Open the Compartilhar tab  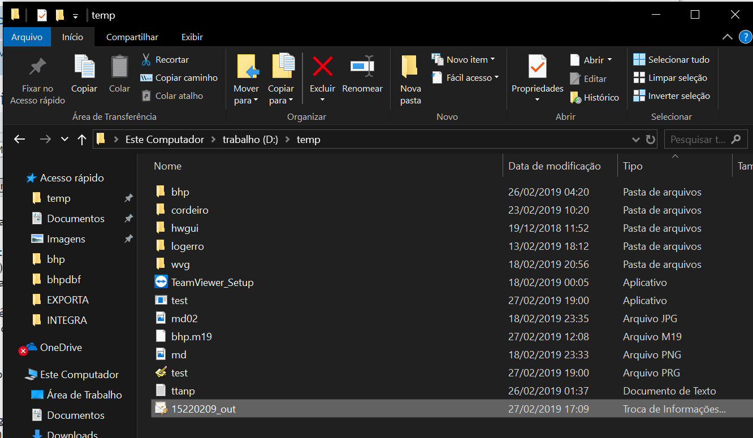click(132, 37)
